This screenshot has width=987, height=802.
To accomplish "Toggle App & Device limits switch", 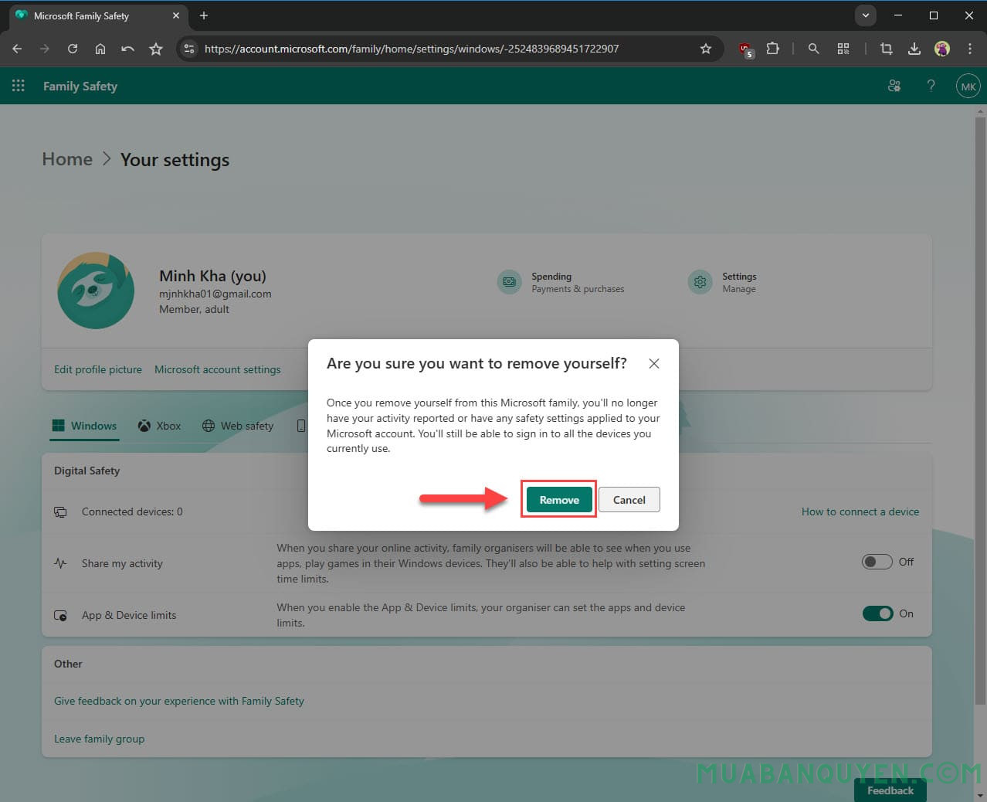I will (877, 613).
